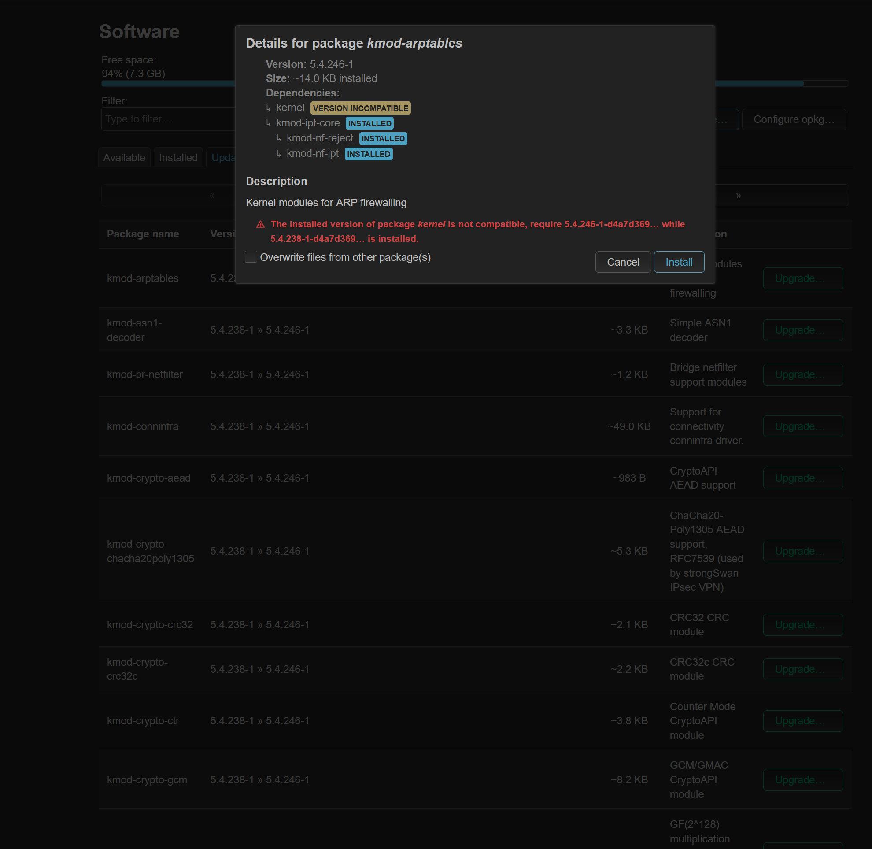Click INSTALLED badge next to kmod-ipt-core
Screen dimensions: 872x849
coord(369,123)
